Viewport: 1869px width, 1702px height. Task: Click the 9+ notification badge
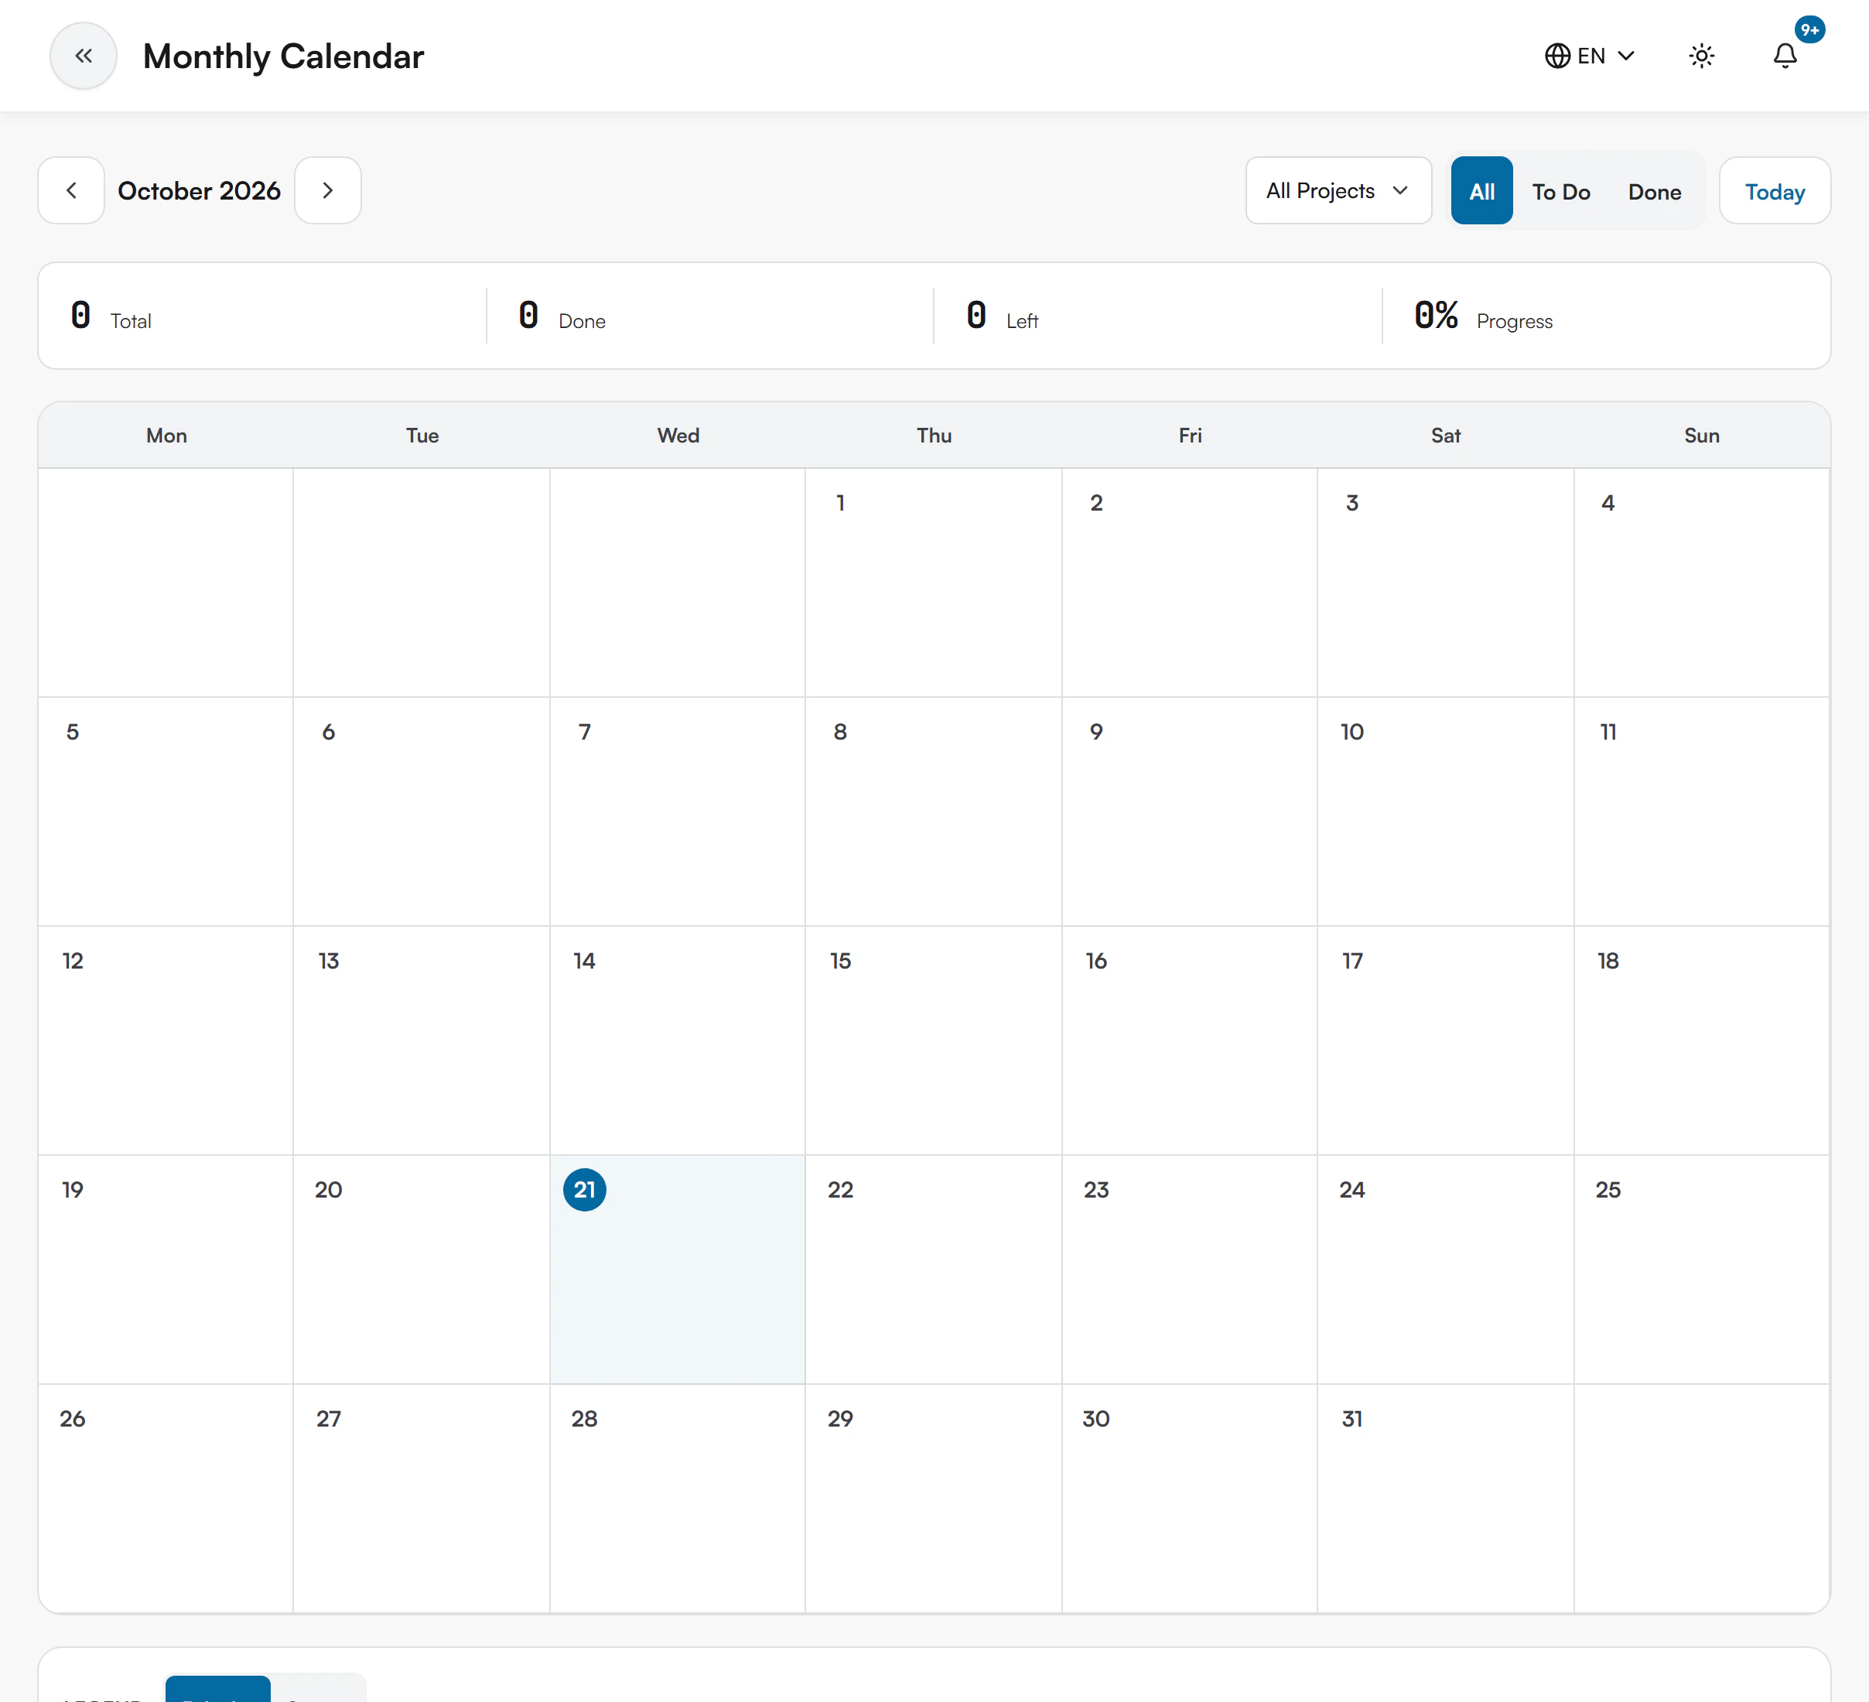pos(1809,29)
